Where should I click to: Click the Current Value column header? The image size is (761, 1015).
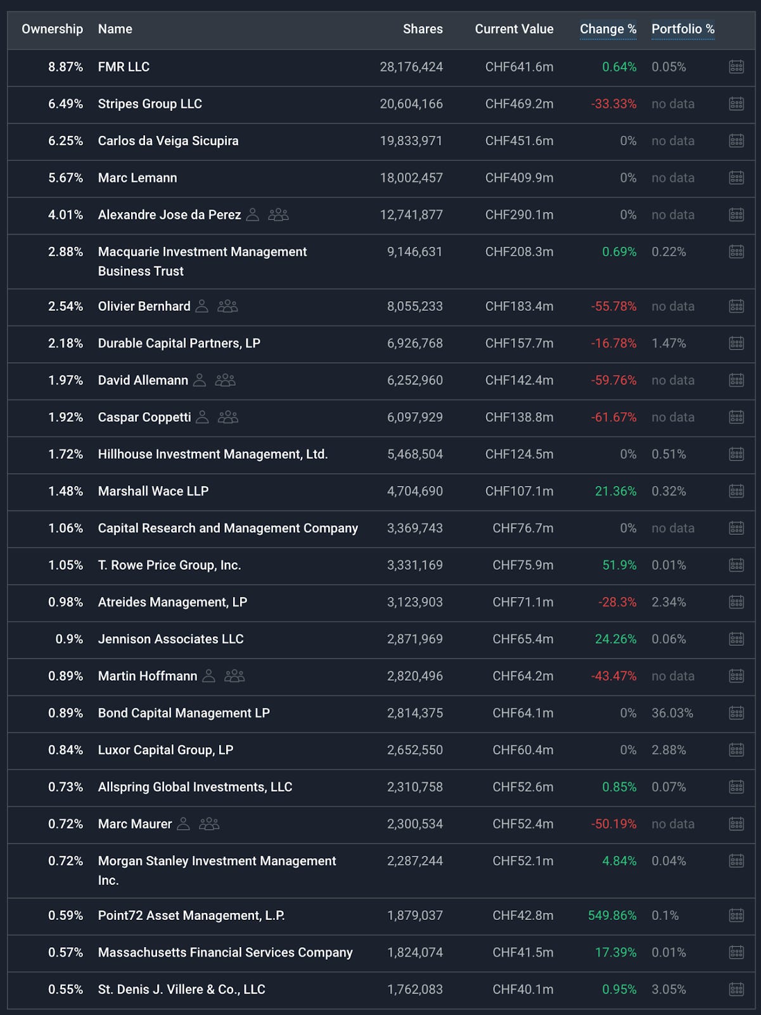[514, 29]
